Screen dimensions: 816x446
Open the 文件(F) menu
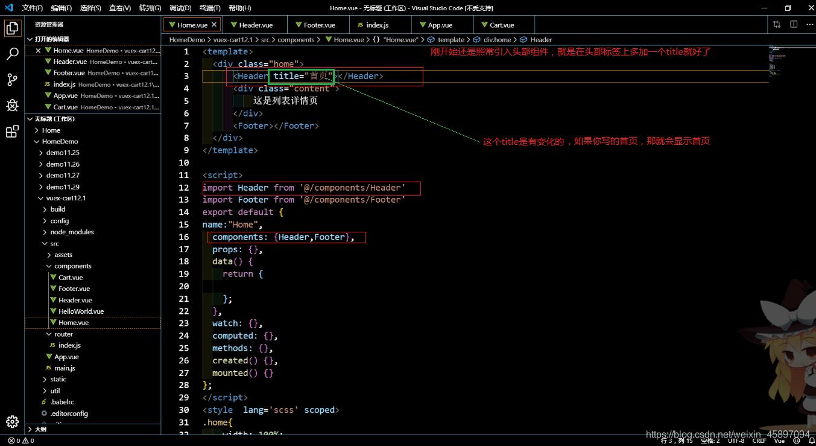(32, 8)
